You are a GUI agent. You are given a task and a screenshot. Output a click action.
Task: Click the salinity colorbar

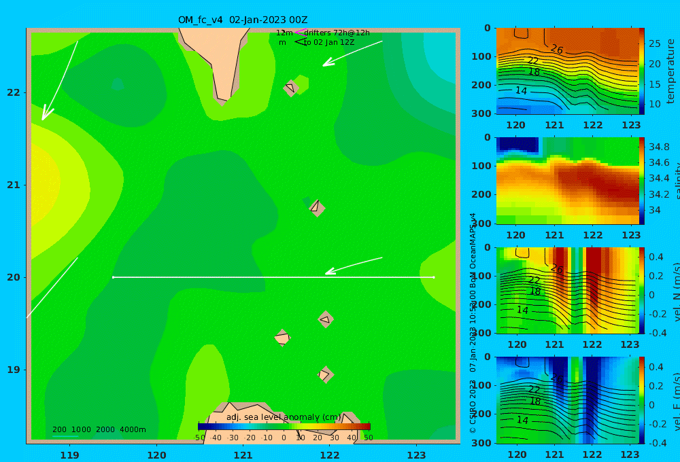point(642,181)
